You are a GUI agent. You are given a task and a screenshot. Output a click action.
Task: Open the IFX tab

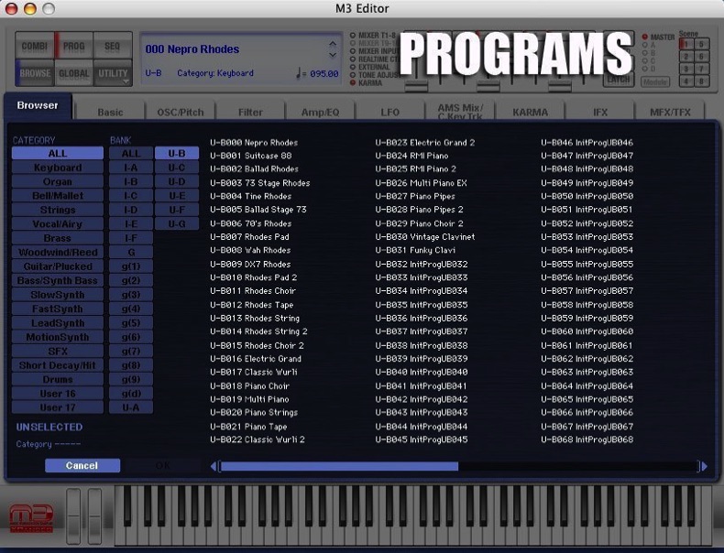pos(600,112)
